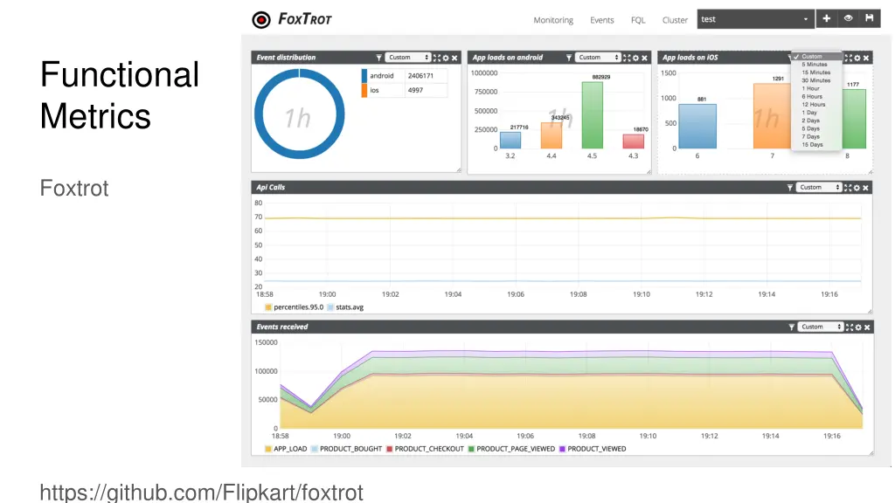
Task: Toggle the android legend color swatch
Action: coord(364,75)
